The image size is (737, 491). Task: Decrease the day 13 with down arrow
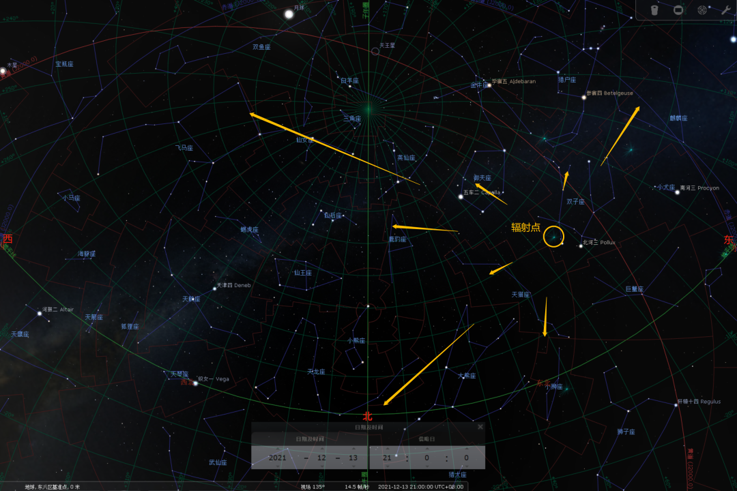353,466
